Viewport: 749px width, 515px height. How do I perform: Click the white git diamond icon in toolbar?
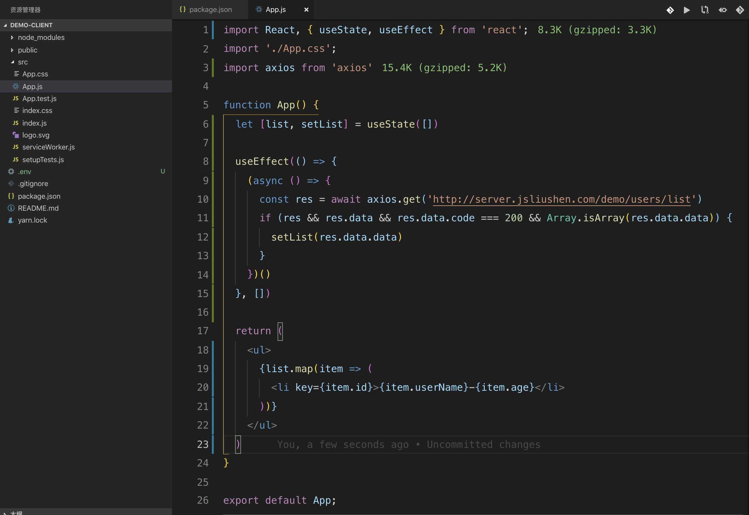point(670,10)
